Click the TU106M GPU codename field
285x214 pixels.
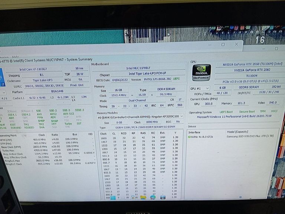coord(252,76)
